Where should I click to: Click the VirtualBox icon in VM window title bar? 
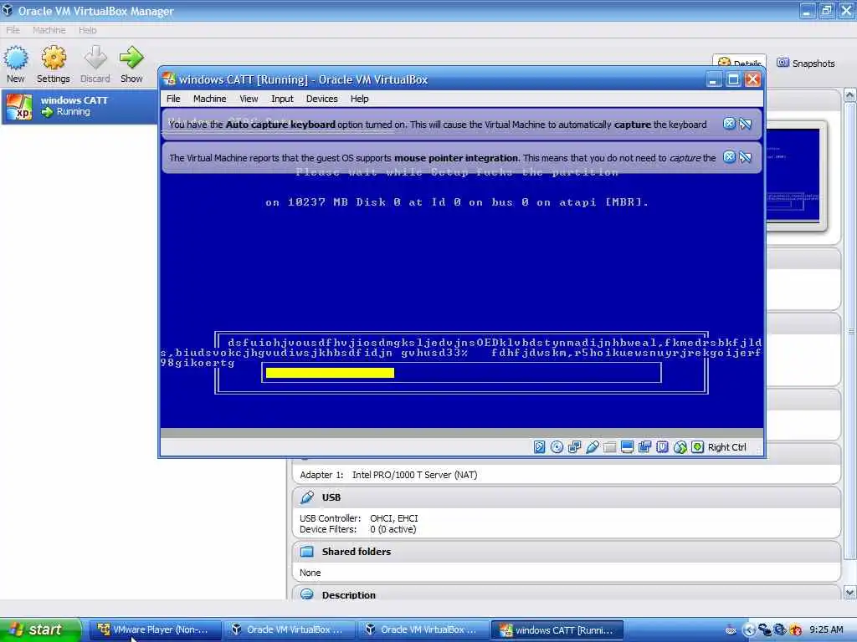[169, 79]
